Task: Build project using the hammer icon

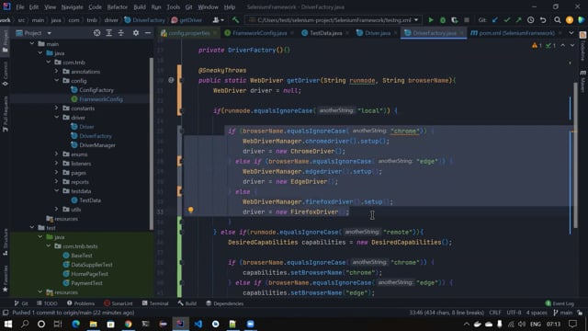Action: pyautogui.click(x=235, y=20)
